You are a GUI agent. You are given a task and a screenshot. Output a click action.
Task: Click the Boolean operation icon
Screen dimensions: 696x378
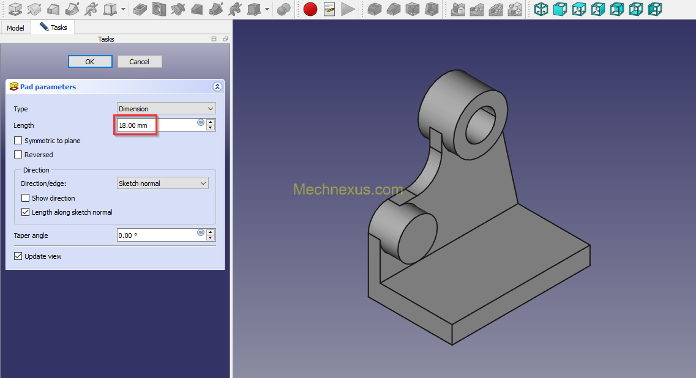283,9
